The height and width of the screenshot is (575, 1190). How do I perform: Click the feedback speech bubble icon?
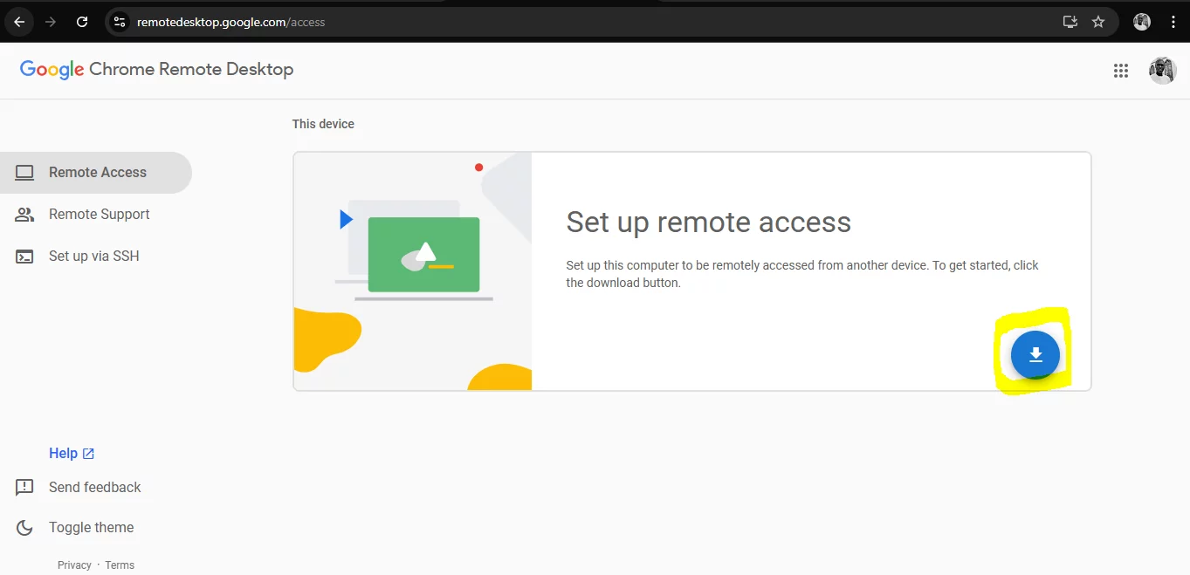24,488
